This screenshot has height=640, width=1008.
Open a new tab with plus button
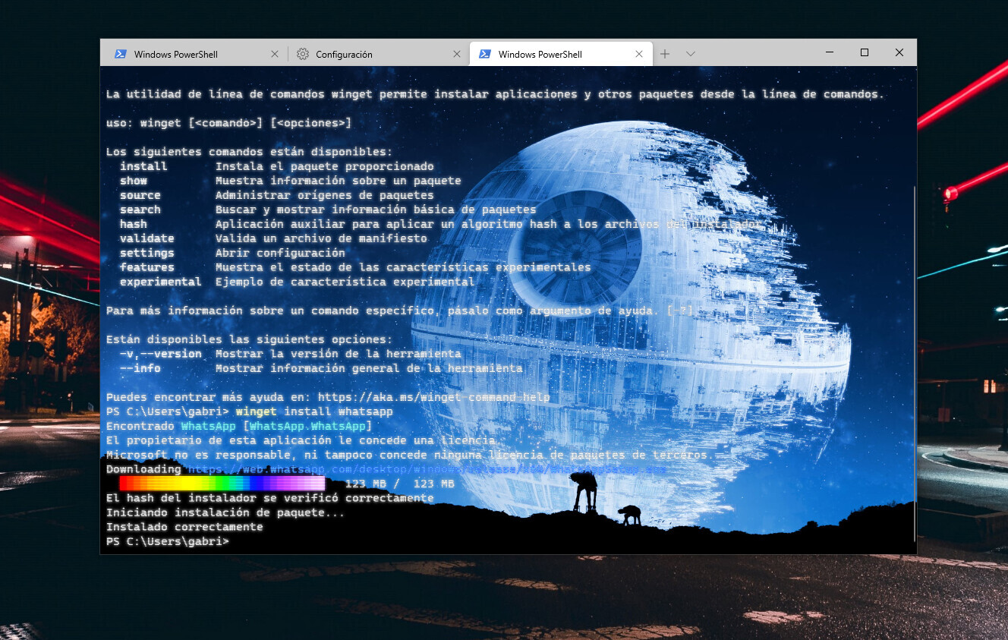[665, 54]
